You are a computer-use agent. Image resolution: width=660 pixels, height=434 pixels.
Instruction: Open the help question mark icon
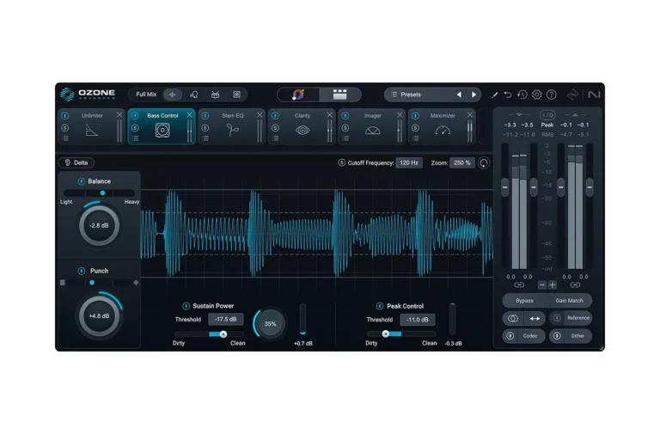point(551,95)
